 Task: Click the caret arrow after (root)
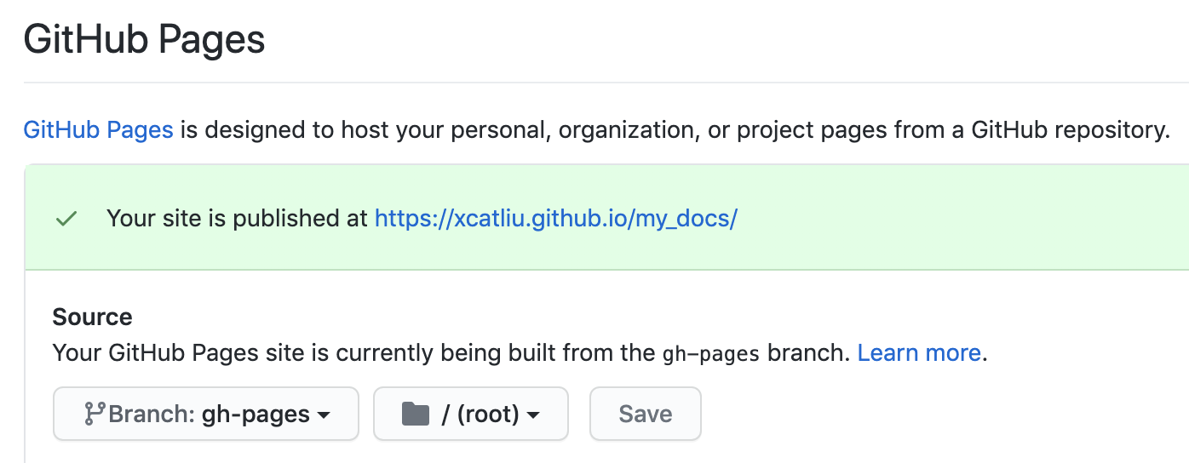tap(533, 415)
